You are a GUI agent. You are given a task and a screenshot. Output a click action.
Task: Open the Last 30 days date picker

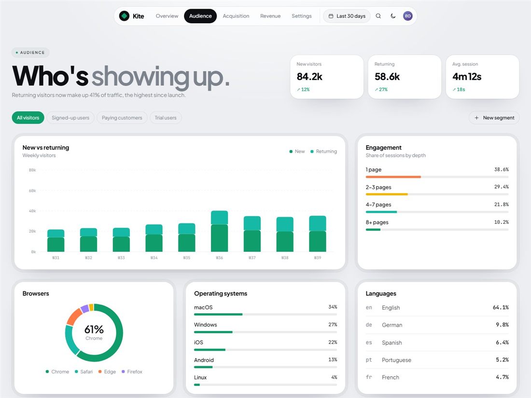[347, 16]
